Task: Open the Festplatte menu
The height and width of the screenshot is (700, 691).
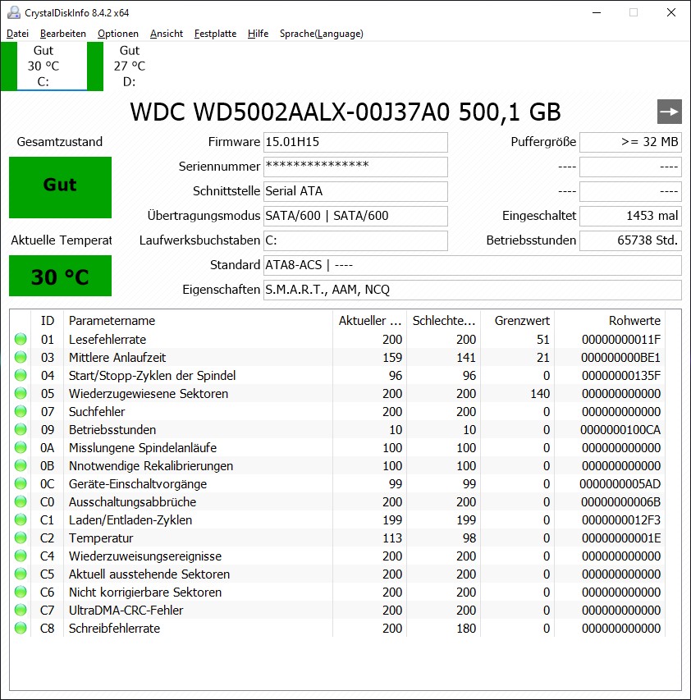Action: [215, 34]
